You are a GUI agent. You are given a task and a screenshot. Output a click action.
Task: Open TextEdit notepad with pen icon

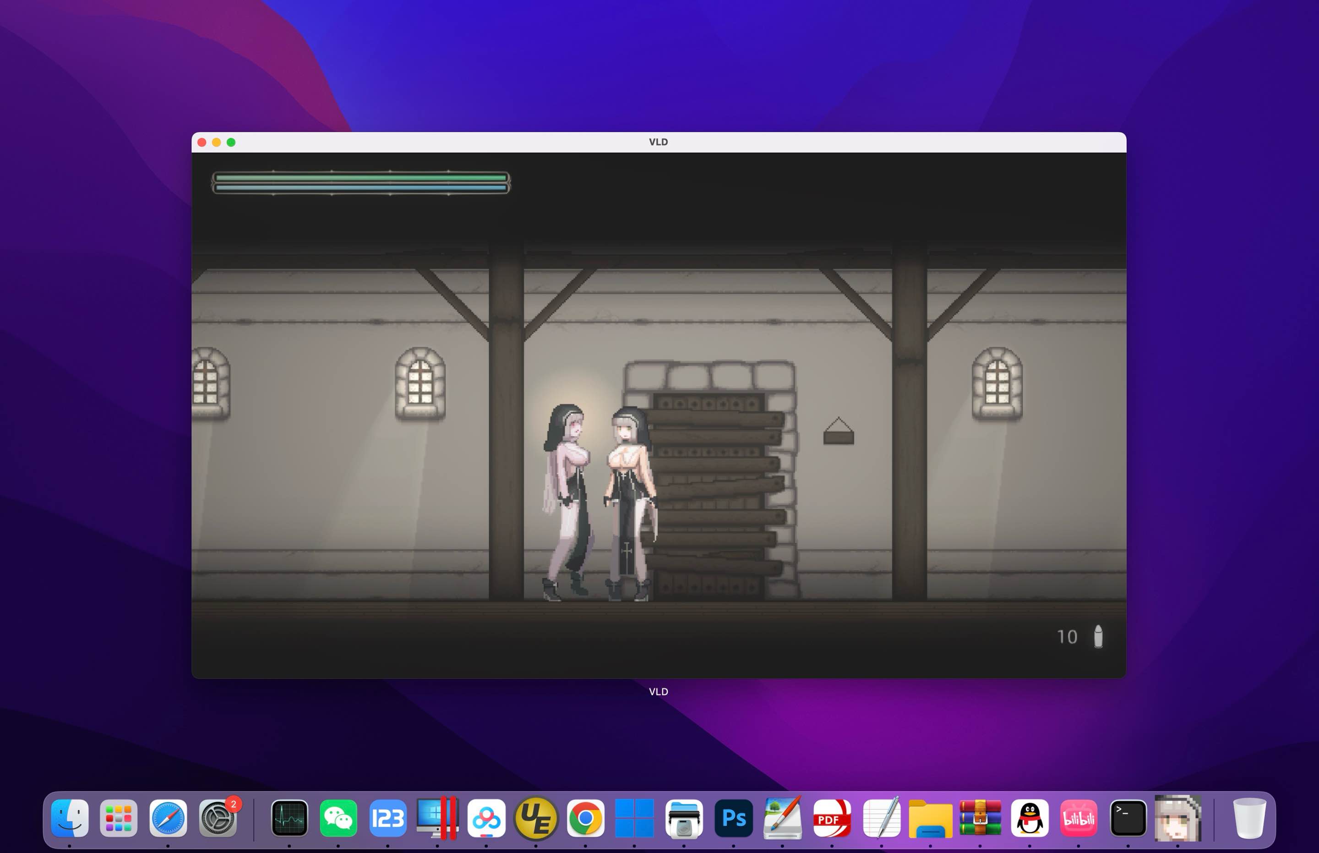click(x=882, y=818)
